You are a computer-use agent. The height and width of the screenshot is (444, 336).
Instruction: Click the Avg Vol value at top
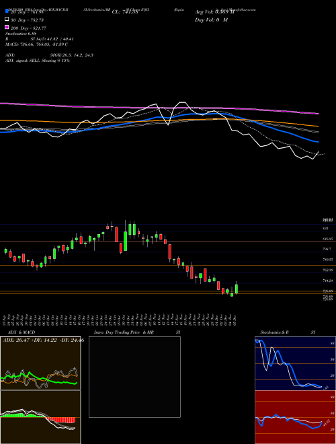[x=214, y=12]
